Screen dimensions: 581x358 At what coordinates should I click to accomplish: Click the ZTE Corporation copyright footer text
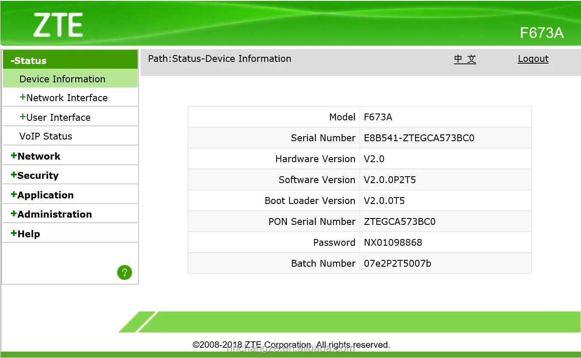coord(292,345)
